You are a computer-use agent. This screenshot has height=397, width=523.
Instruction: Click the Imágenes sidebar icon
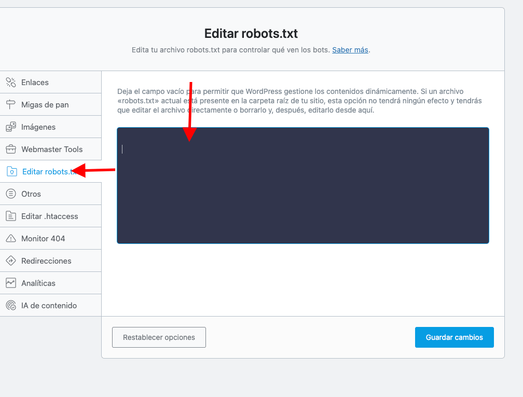pos(11,127)
